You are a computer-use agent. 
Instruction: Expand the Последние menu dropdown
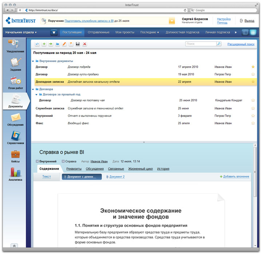150,32
